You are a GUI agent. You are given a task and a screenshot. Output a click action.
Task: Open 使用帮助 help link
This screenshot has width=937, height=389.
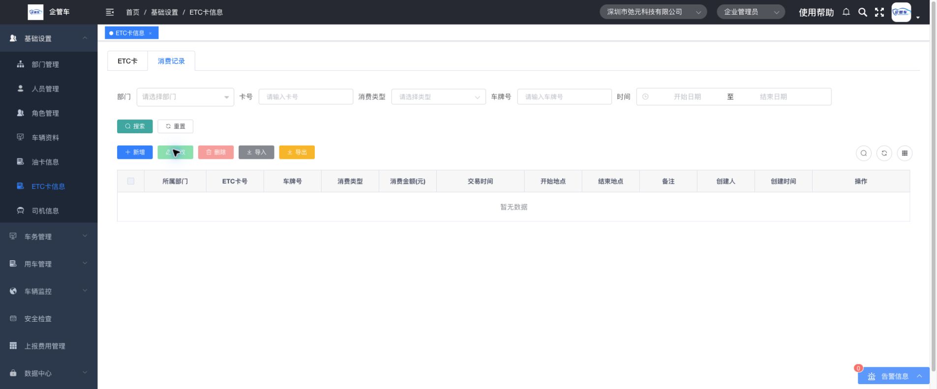coord(816,12)
